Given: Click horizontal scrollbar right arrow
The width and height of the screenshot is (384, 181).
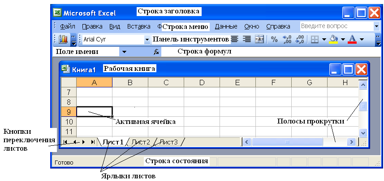Looking at the screenshot, I should pos(352,142).
